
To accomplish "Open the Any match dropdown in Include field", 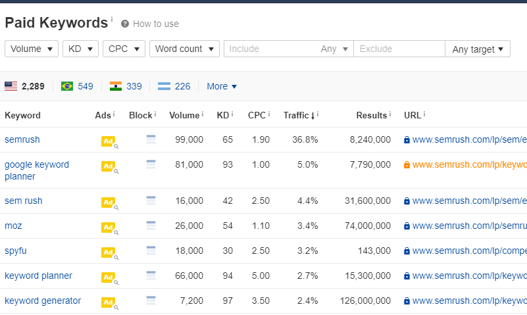I will [334, 49].
